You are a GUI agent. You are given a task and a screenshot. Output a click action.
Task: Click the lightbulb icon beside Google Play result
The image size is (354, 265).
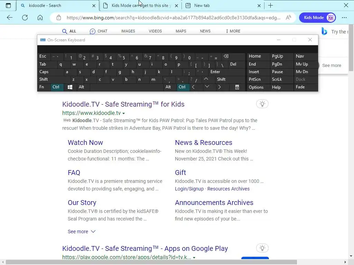(262, 248)
